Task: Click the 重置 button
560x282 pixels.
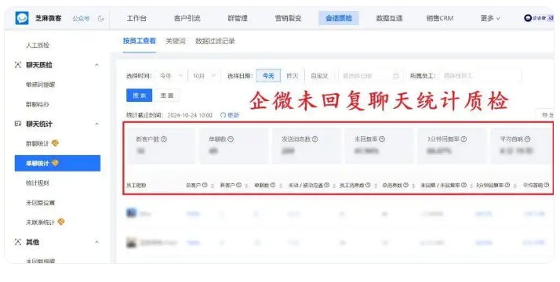Action: 167,96
